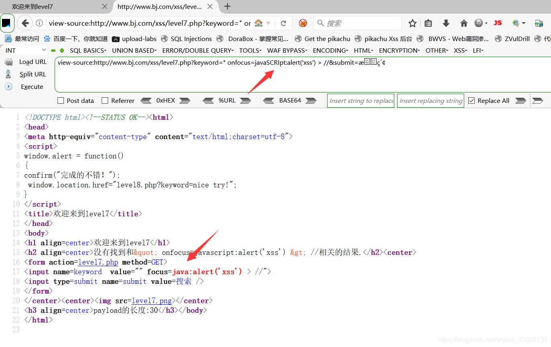Viewport: 551px width, 347px height.
Task: Open the 最常访问 bookmark
Action: (22, 39)
